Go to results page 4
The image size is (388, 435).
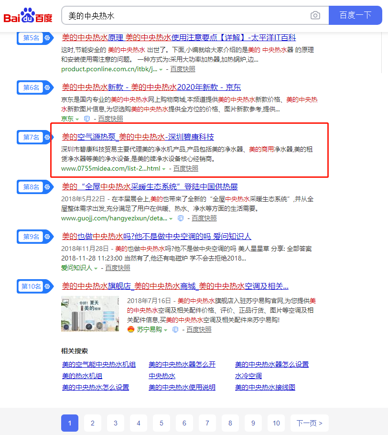click(139, 423)
